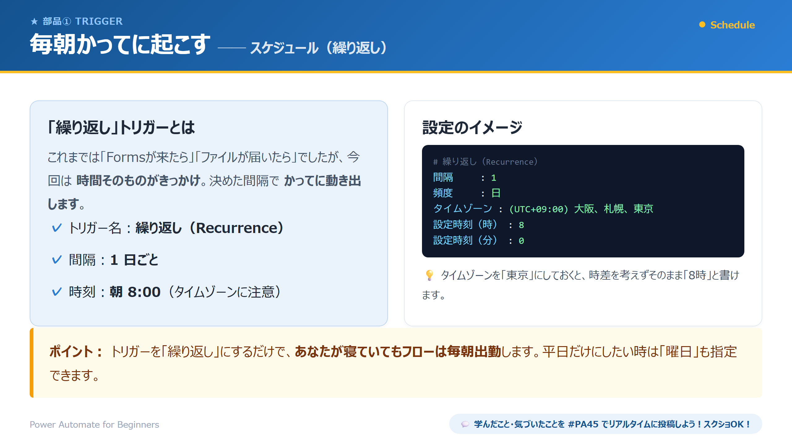Image resolution: width=792 pixels, height=445 pixels.
Task: Click the star icon before 部品① TRIGGER
Action: pyautogui.click(x=34, y=21)
